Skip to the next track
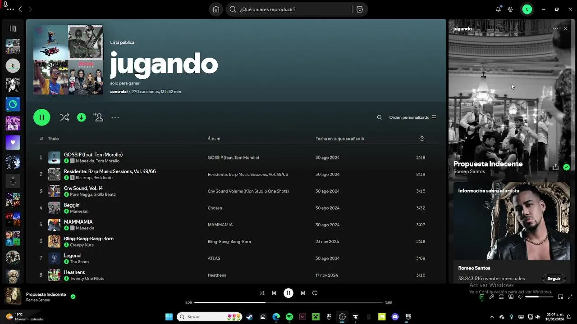The height and width of the screenshot is (324, 577). pos(303,293)
